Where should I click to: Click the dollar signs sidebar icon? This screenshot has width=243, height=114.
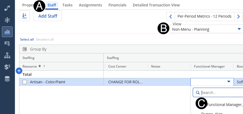click(x=8, y=67)
